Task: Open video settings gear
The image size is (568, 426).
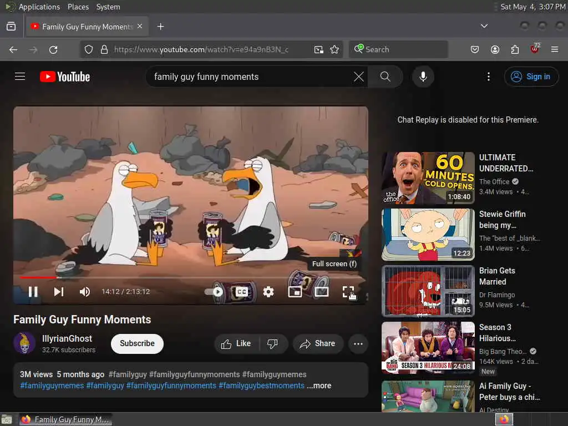Action: 268,292
